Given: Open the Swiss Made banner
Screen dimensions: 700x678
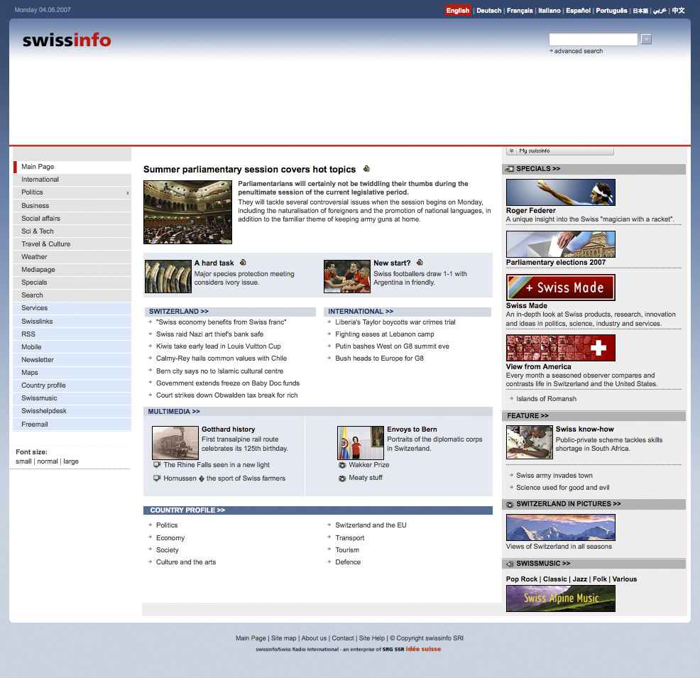Looking at the screenshot, I should [561, 288].
